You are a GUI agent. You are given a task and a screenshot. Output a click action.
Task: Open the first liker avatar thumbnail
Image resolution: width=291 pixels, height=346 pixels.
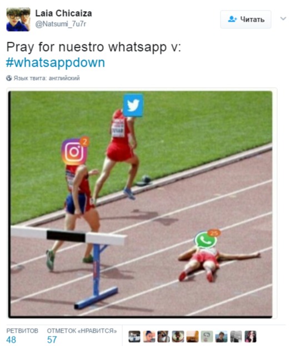click(x=134, y=337)
